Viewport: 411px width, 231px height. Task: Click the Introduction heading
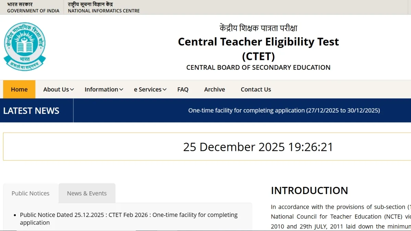coord(309,191)
